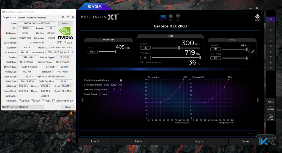Click the Load button in Precision X1

(x=95, y=141)
